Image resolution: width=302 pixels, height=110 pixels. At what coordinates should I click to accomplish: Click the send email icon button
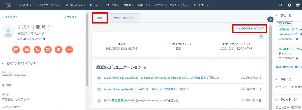tap(27, 50)
